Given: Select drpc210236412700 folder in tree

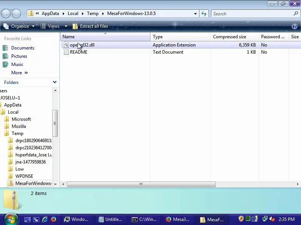Looking at the screenshot, I should [33, 148].
